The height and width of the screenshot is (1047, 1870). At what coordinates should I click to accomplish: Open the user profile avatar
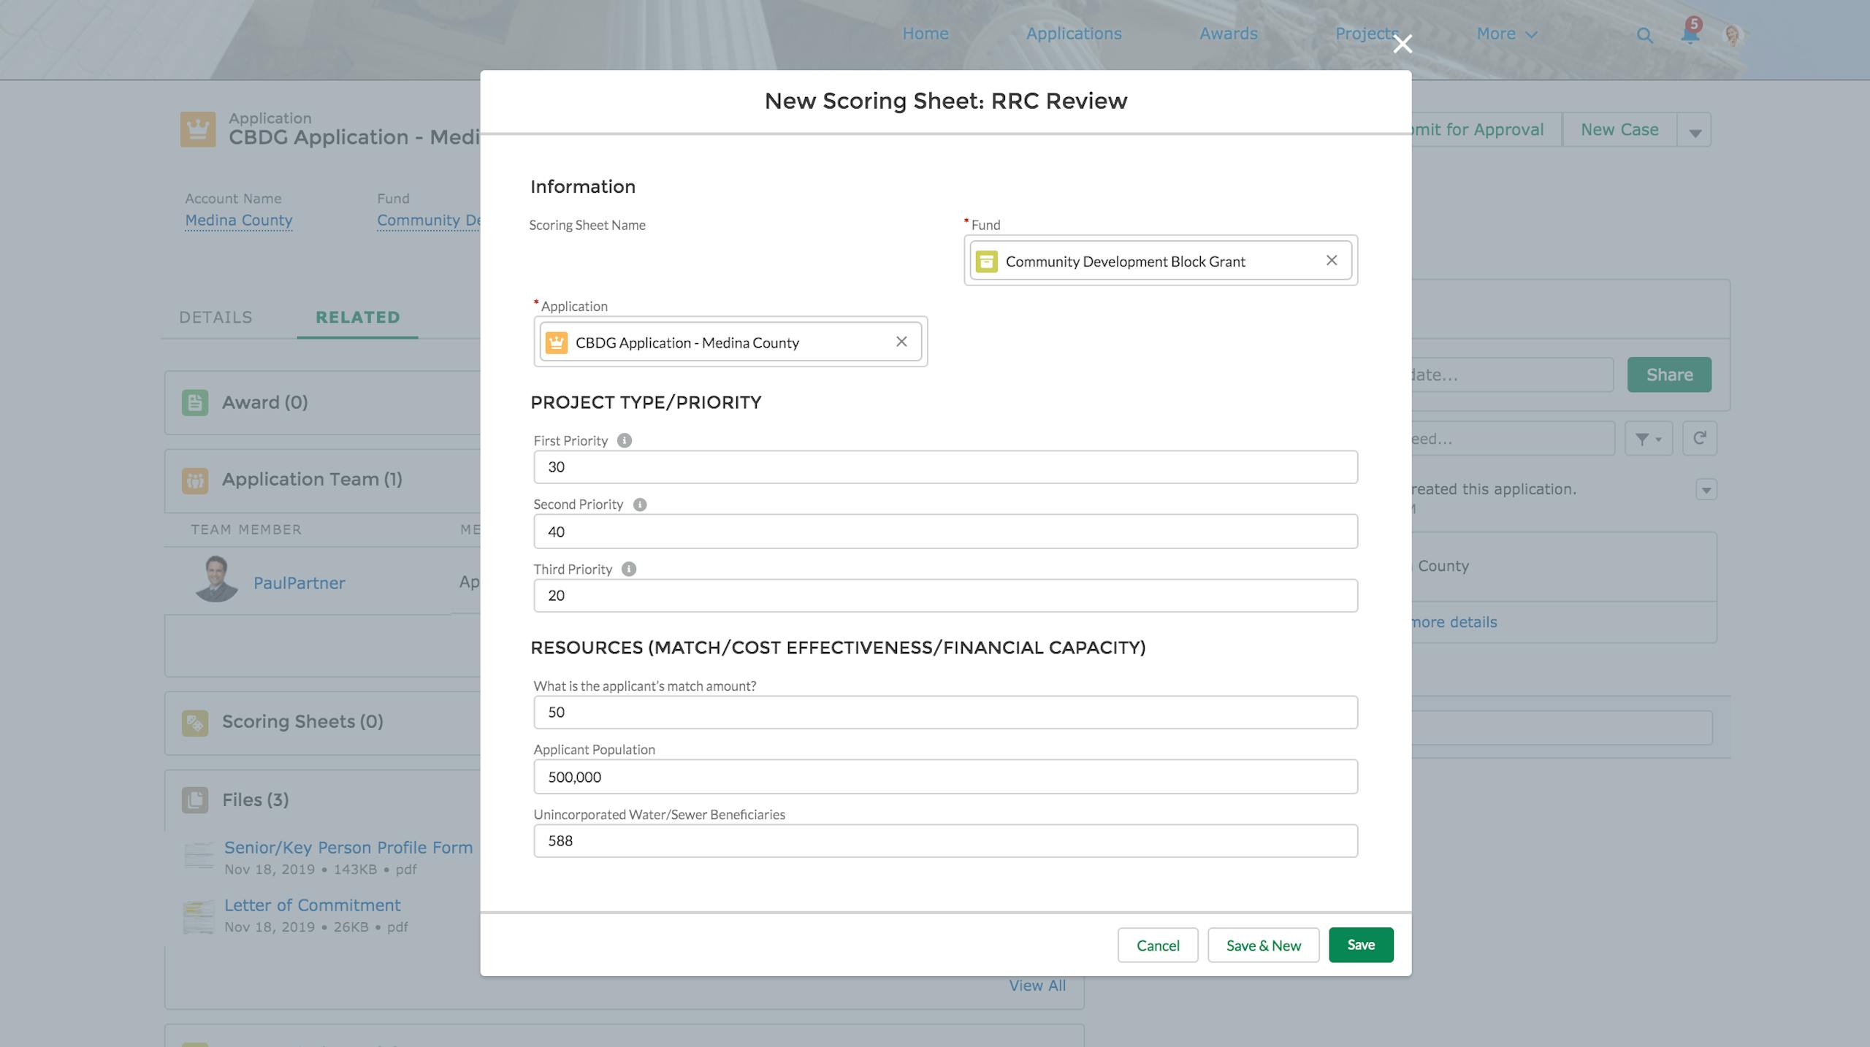tap(1733, 34)
